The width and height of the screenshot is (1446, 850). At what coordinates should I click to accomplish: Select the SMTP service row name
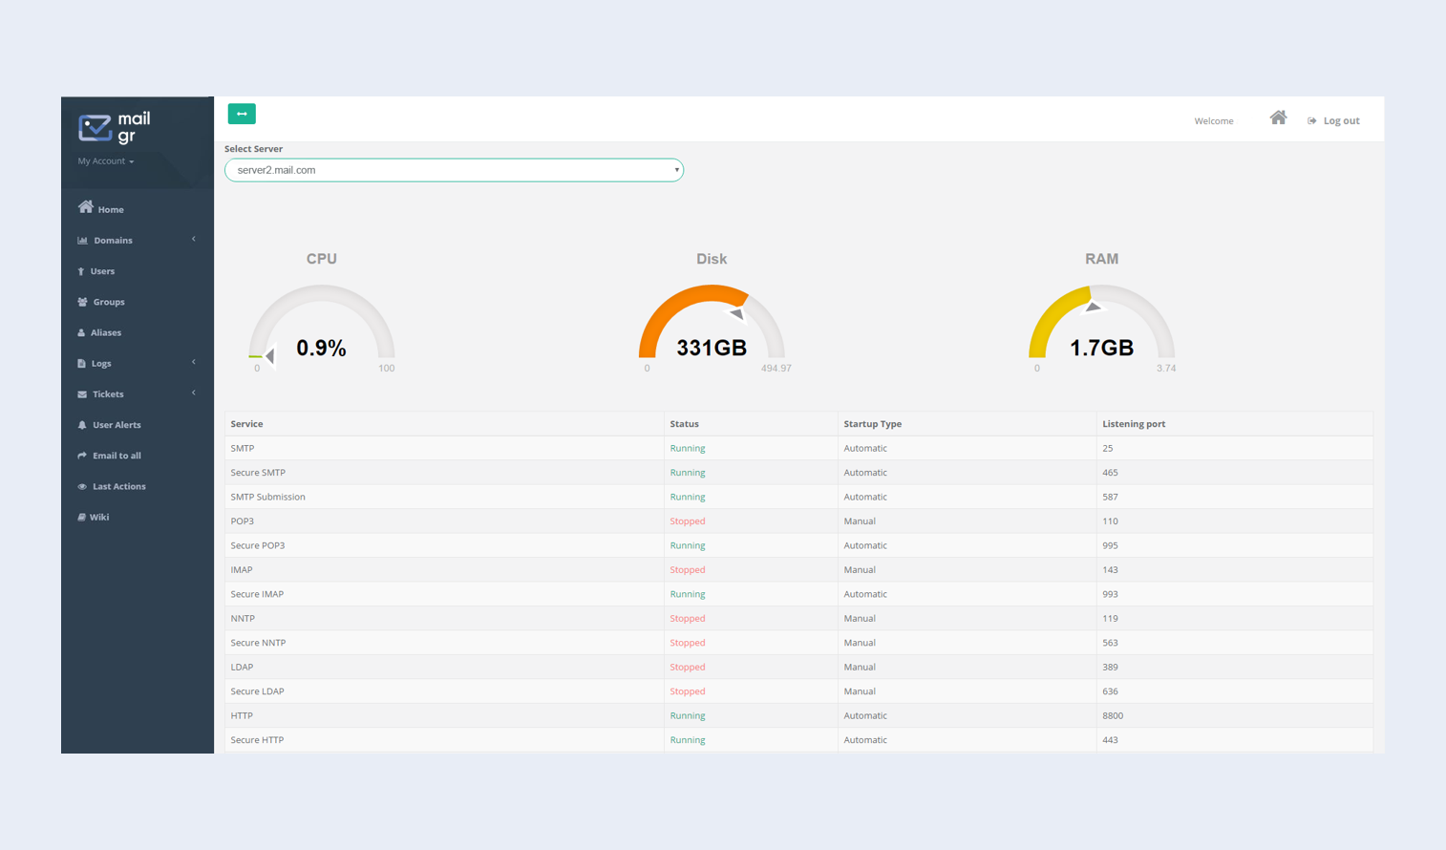point(243,448)
